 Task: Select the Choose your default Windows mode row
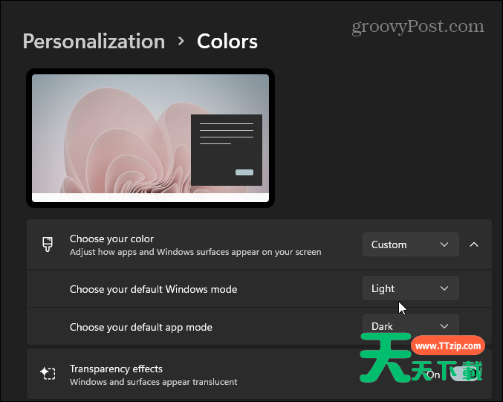tap(153, 288)
